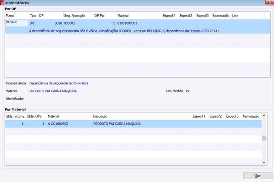Click the Qtde. OPs column header

coord(37,116)
